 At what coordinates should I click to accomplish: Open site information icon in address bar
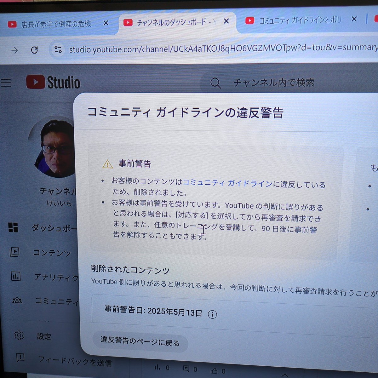coord(58,49)
